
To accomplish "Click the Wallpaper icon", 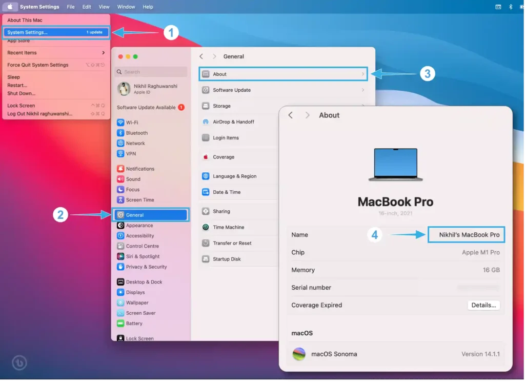I will pos(120,302).
